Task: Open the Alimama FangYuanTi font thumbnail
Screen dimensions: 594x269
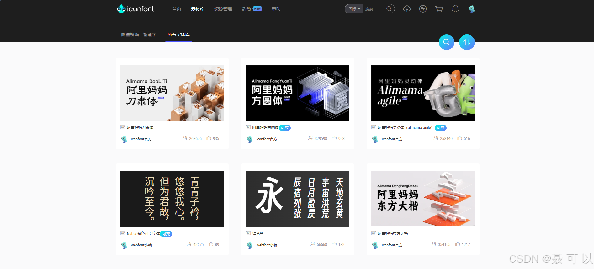Action: pos(298,93)
